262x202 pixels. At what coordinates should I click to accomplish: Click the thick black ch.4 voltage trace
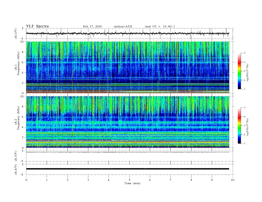(128, 169)
